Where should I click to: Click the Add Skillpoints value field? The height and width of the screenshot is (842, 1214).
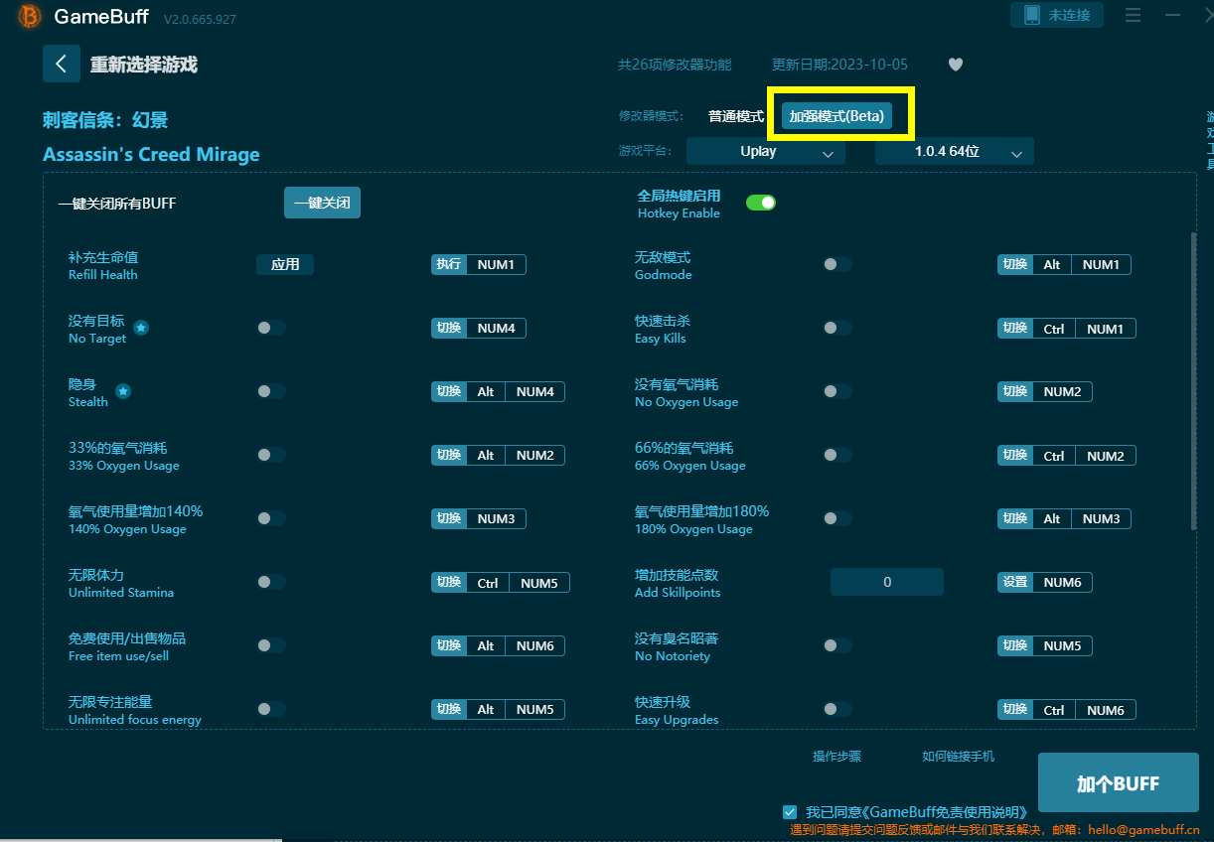point(887,582)
